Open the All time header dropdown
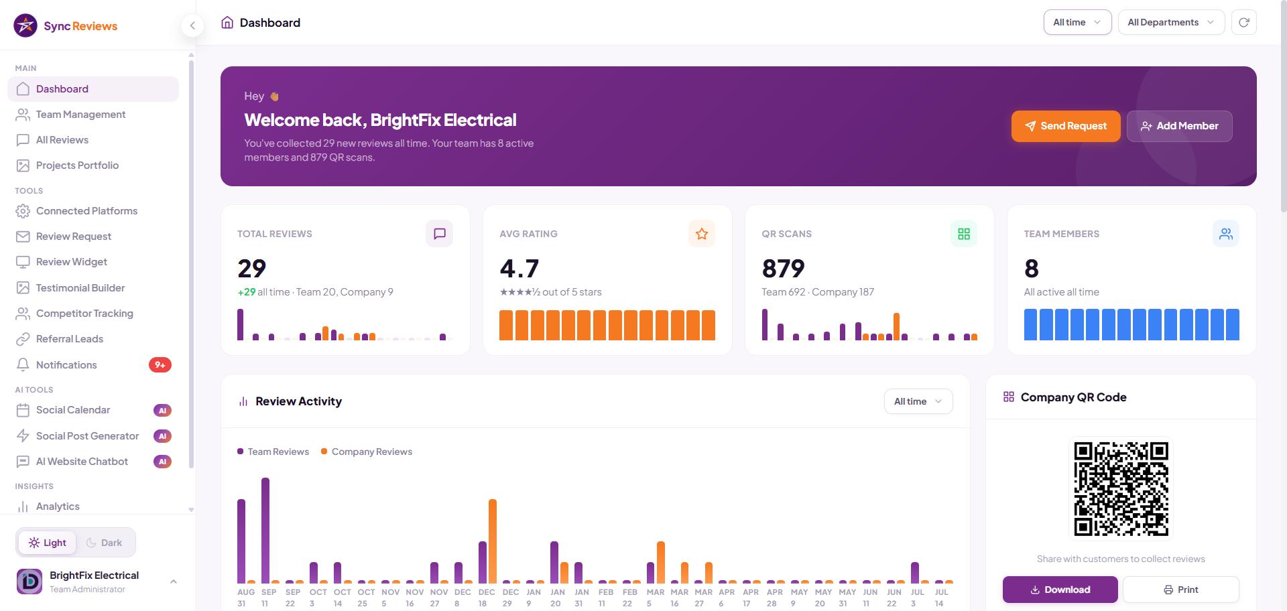Image resolution: width=1287 pixels, height=611 pixels. tap(1077, 22)
